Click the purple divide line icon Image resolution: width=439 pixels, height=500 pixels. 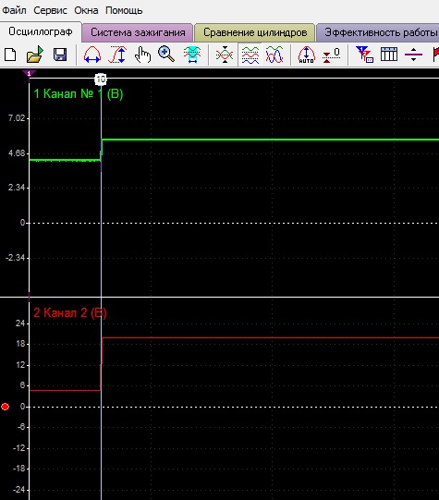tap(413, 55)
